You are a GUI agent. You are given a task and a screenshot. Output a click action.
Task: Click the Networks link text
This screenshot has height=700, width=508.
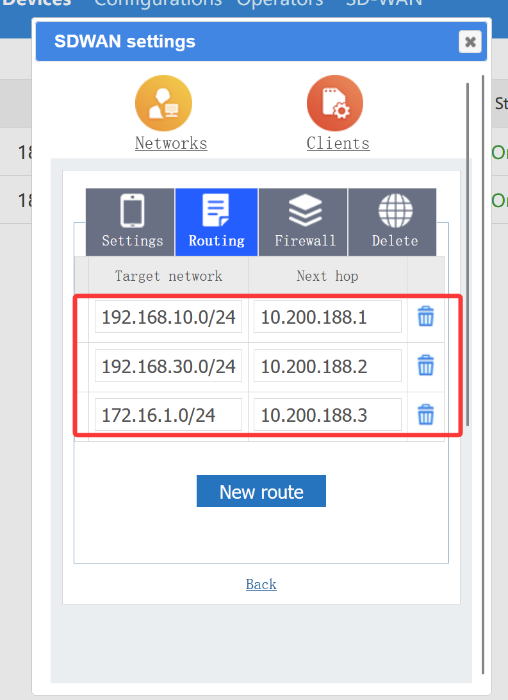pyautogui.click(x=171, y=144)
